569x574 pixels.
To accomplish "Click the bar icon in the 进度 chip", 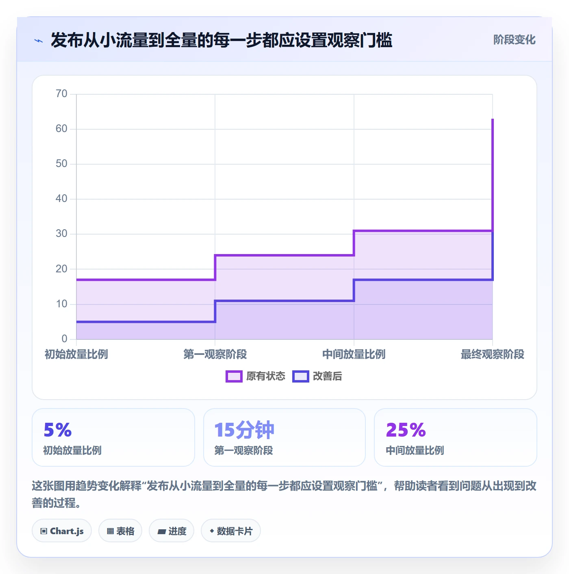I will click(162, 532).
